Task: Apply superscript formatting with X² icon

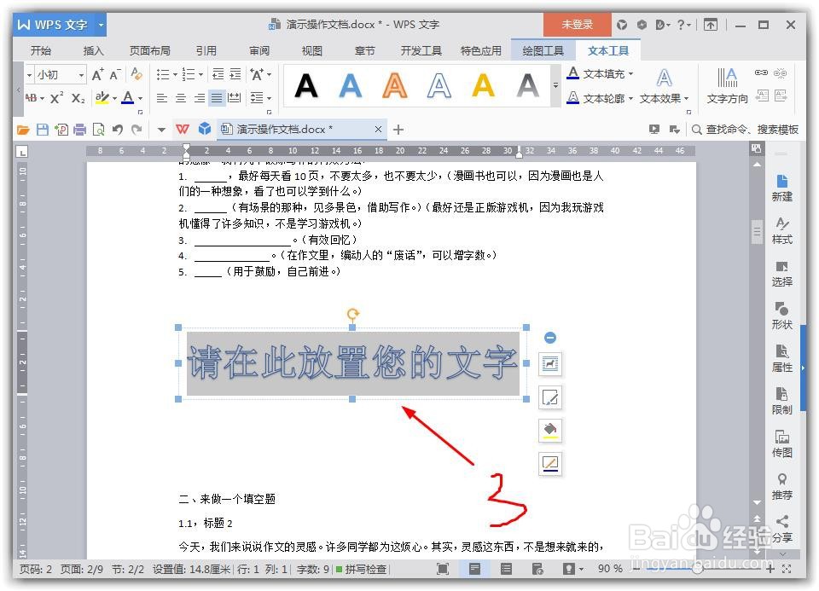Action: pos(55,98)
